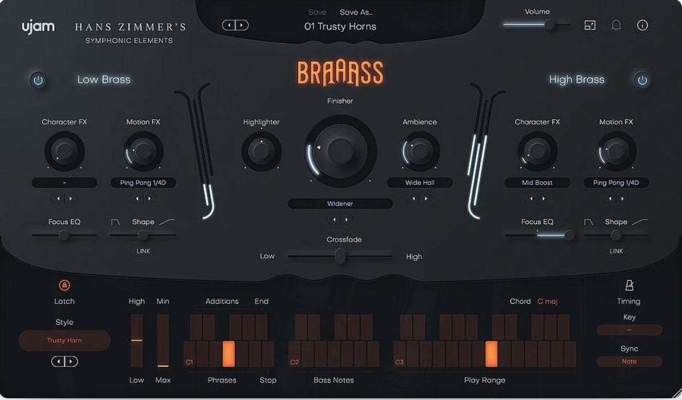
Task: Click the Low Brass Motion FX knob
Action: click(143, 151)
